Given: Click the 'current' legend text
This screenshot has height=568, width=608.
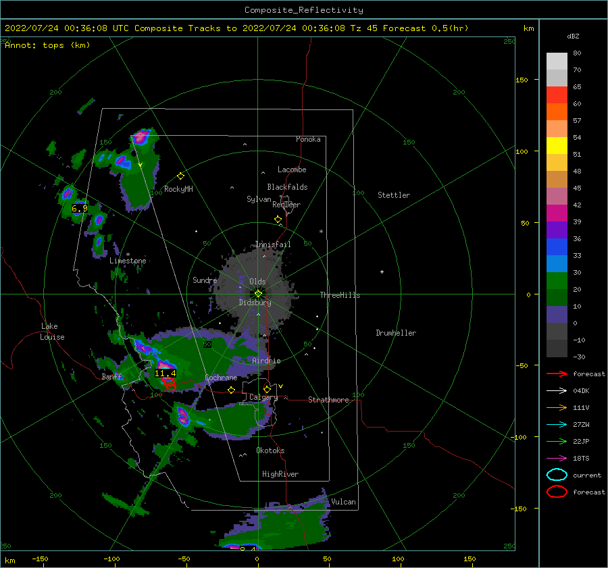Looking at the screenshot, I should (586, 475).
